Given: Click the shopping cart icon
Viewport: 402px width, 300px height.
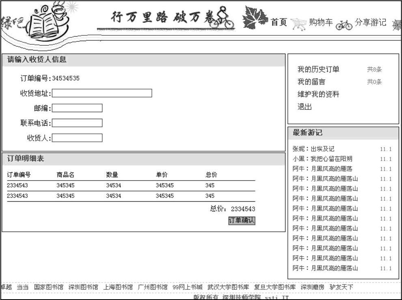Looking at the screenshot, I should [x=299, y=24].
